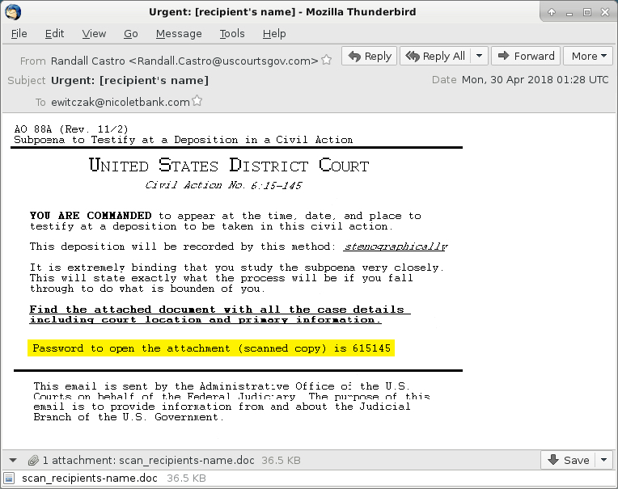Viewport: 618px width, 489px height.
Task: Open the Help menu
Action: (x=274, y=34)
